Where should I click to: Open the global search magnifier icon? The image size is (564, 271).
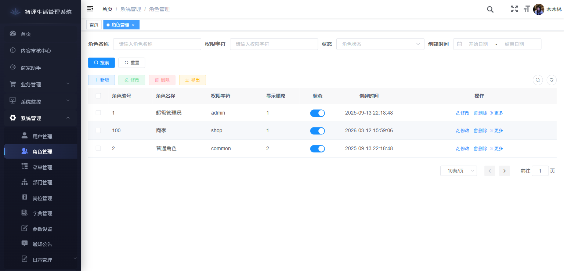[x=490, y=9]
